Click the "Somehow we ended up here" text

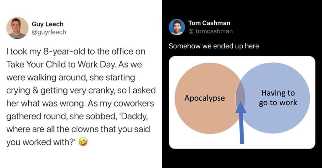tap(214, 46)
